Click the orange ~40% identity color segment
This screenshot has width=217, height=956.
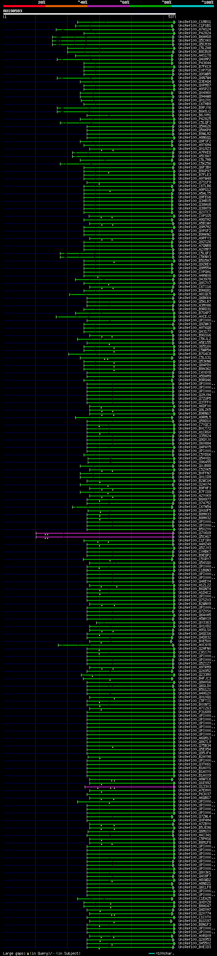click(66, 6)
